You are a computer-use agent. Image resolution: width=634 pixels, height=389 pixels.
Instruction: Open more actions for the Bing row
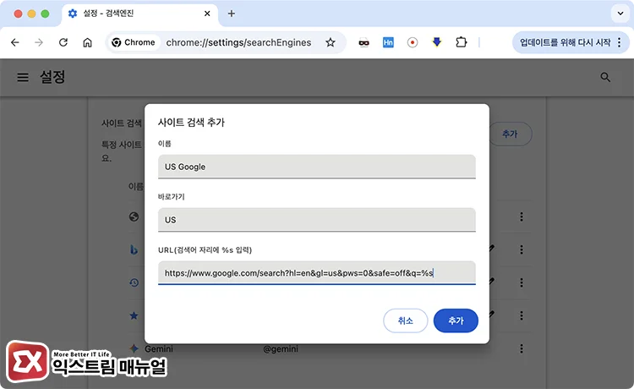[x=522, y=249]
